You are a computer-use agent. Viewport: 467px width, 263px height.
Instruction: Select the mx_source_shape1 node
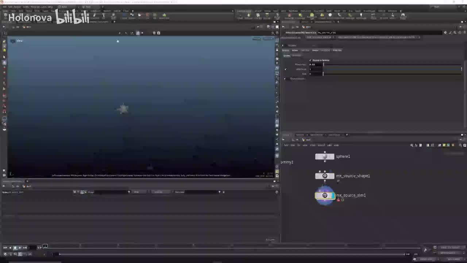pyautogui.click(x=325, y=176)
